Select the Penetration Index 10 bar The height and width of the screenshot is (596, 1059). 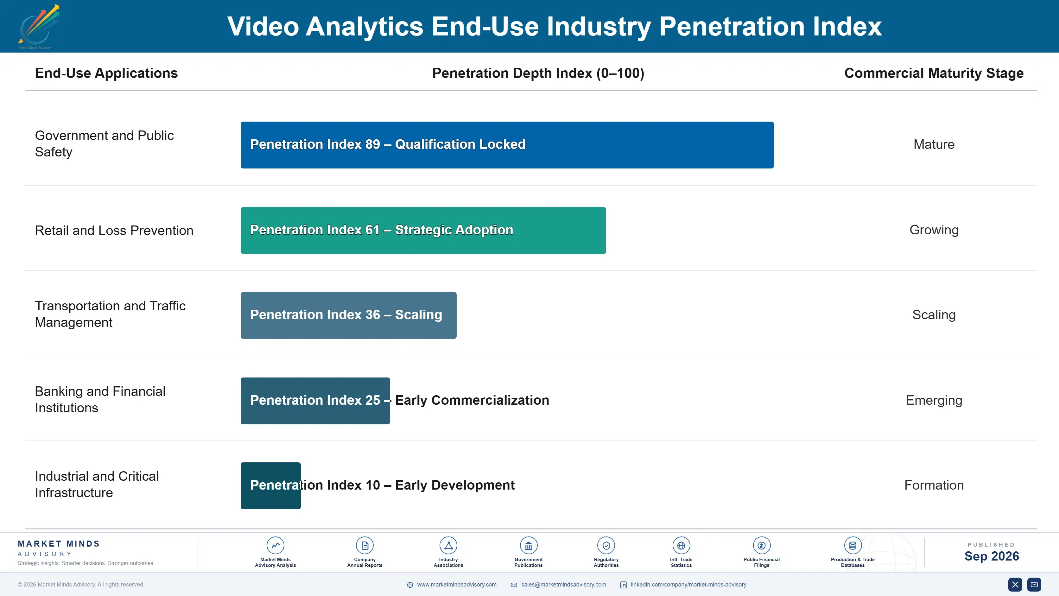pyautogui.click(x=270, y=486)
